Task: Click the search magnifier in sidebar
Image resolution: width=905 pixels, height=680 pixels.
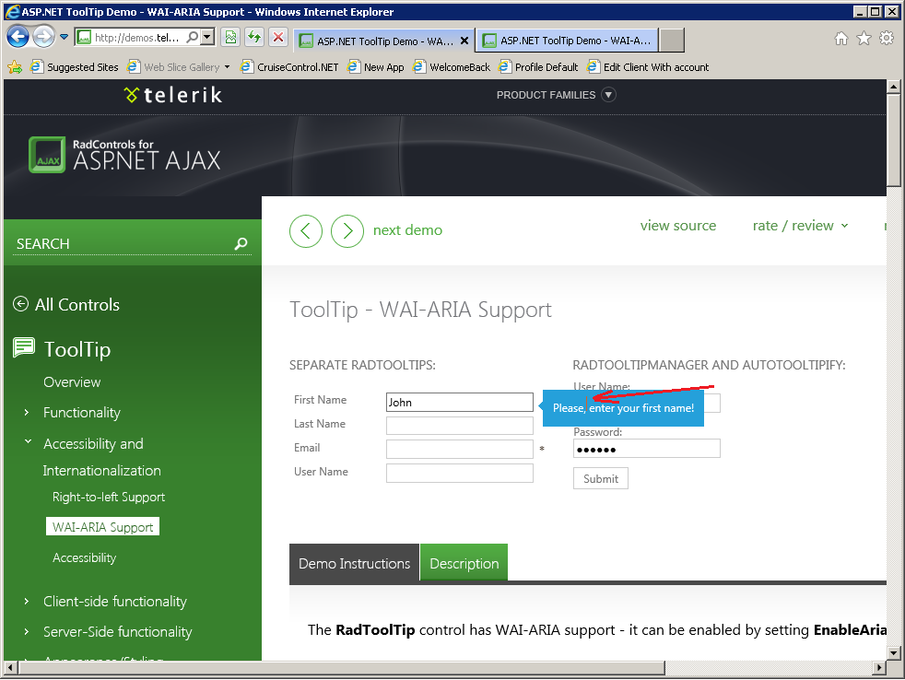Action: (x=241, y=244)
